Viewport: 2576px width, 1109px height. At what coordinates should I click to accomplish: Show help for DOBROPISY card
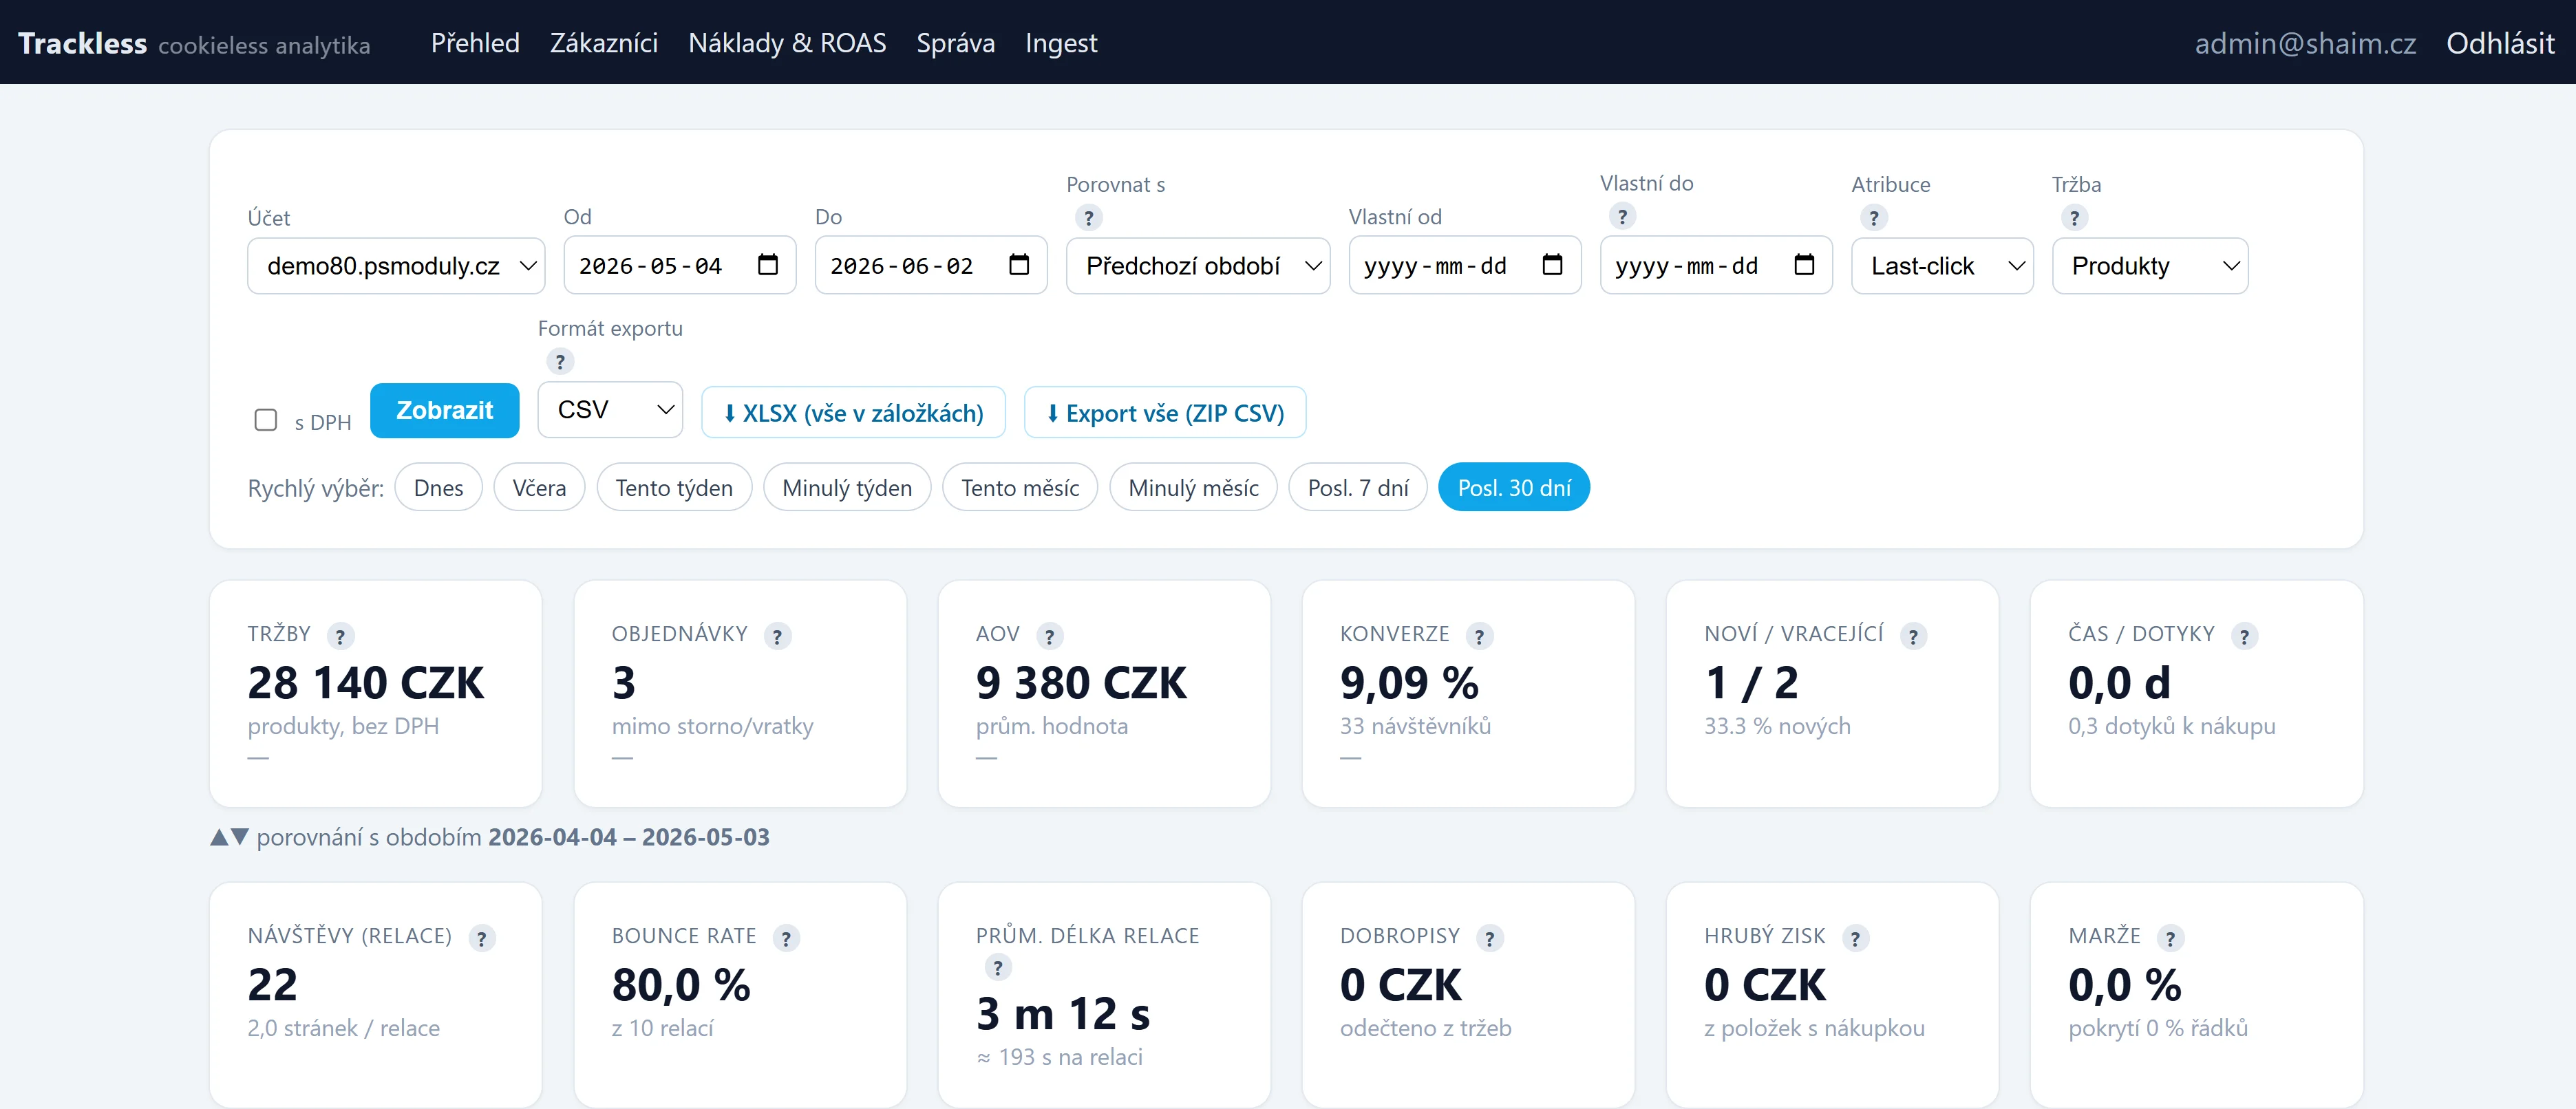[x=1490, y=938]
